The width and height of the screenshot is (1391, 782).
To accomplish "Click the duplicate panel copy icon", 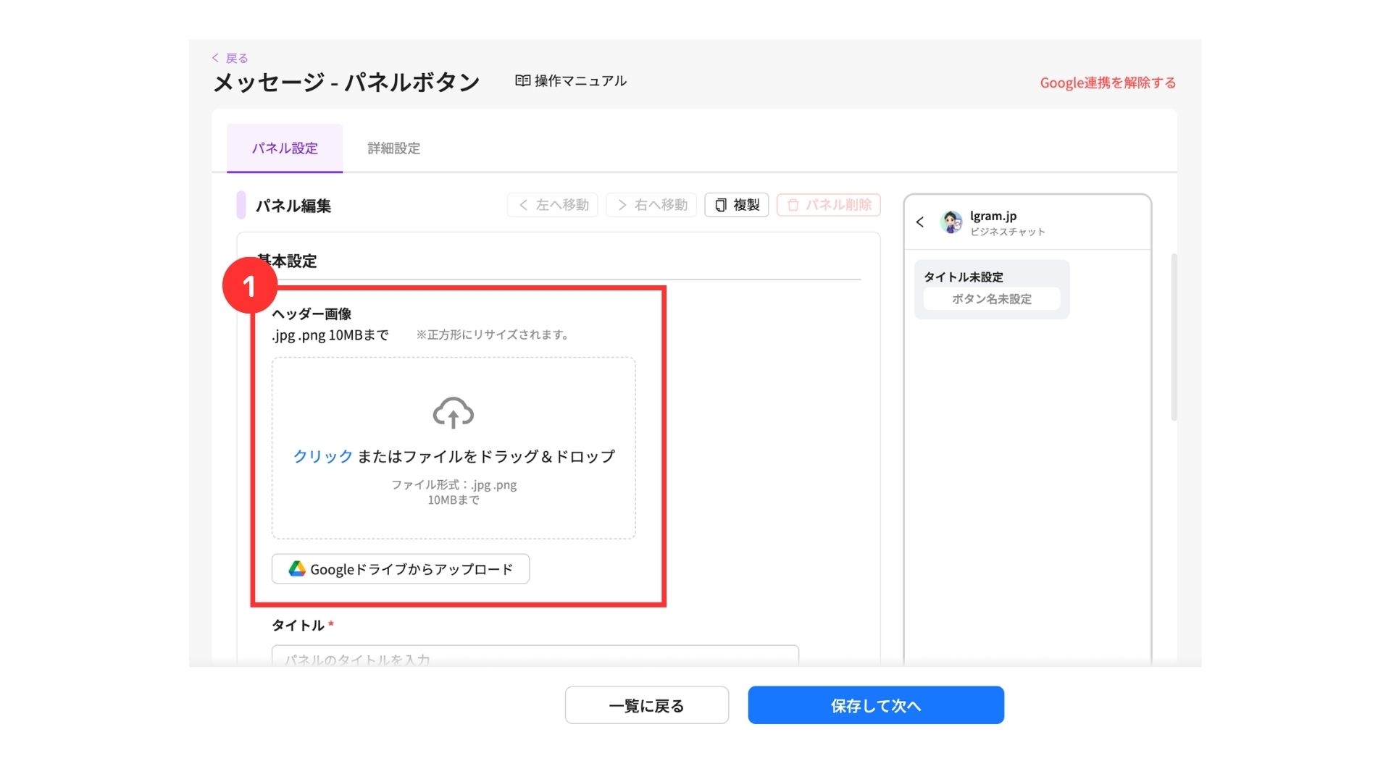I will tap(721, 206).
